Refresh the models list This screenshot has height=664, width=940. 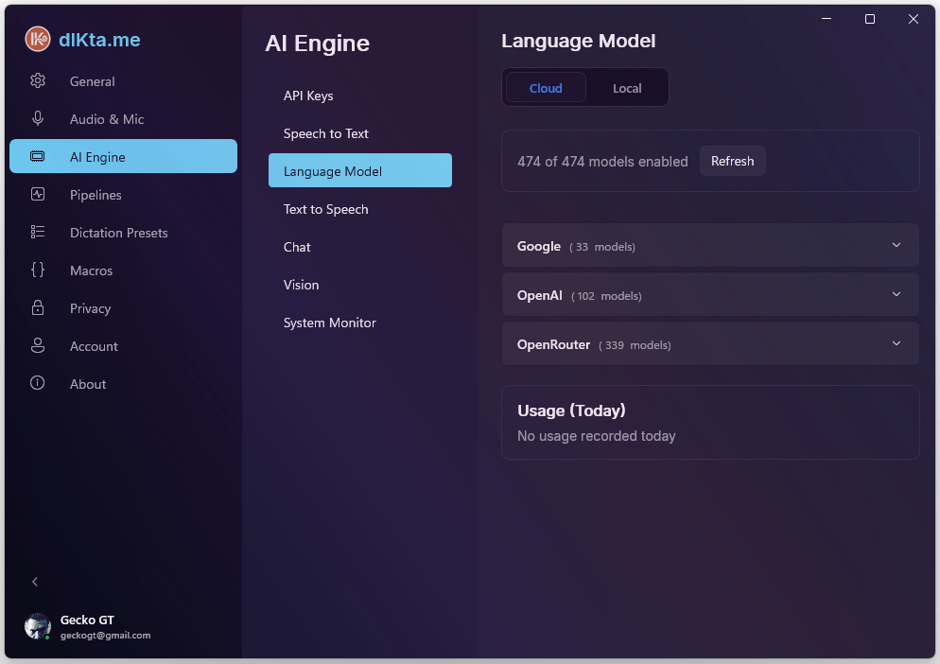pos(732,161)
